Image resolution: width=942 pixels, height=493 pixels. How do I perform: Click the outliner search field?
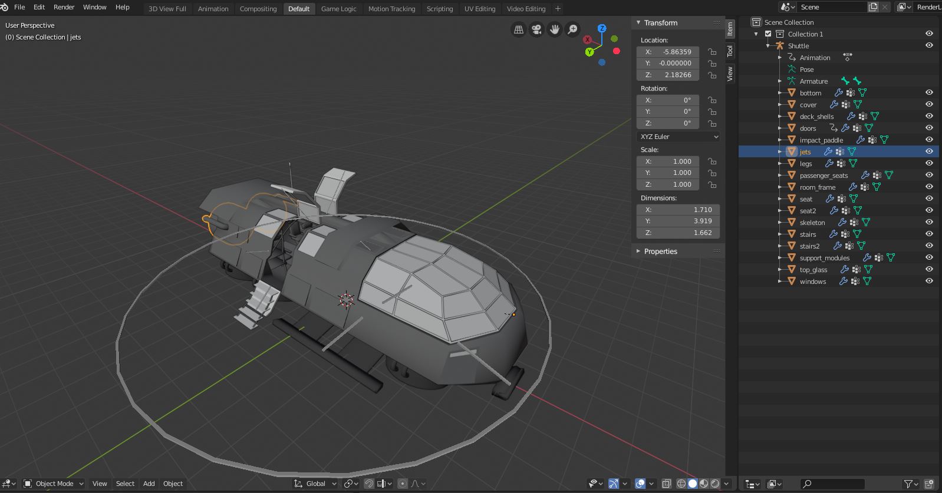pyautogui.click(x=832, y=484)
